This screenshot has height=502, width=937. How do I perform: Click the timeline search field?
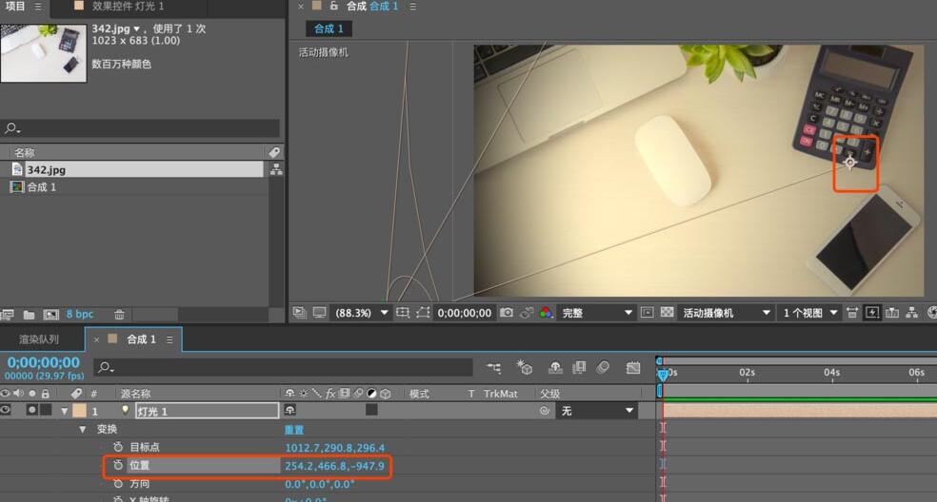(283, 367)
